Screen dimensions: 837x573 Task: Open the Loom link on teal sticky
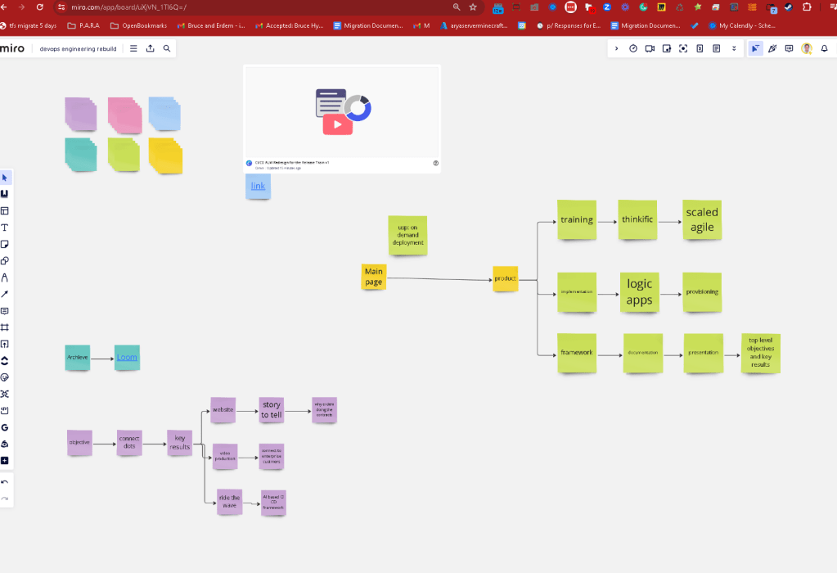click(x=127, y=357)
